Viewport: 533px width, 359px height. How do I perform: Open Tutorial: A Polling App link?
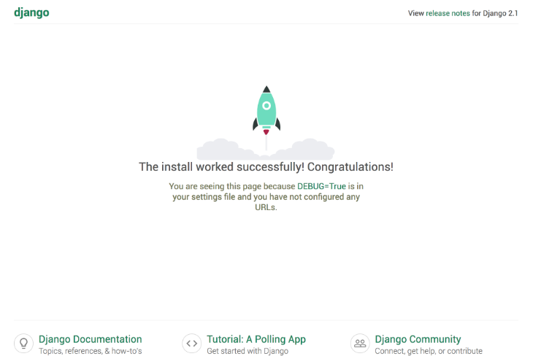click(256, 339)
